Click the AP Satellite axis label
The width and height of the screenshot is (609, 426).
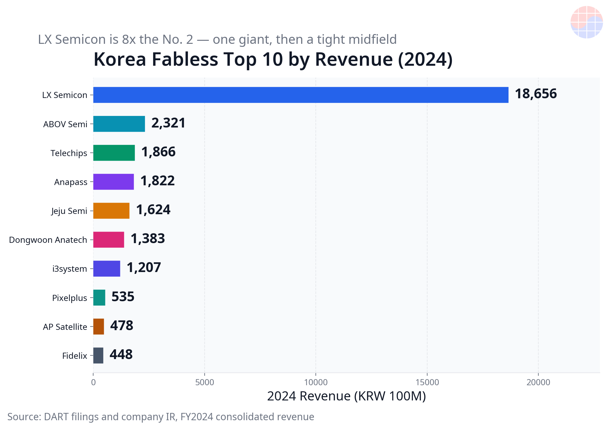[65, 327]
